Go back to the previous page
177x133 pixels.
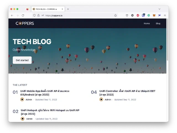click(x=12, y=15)
